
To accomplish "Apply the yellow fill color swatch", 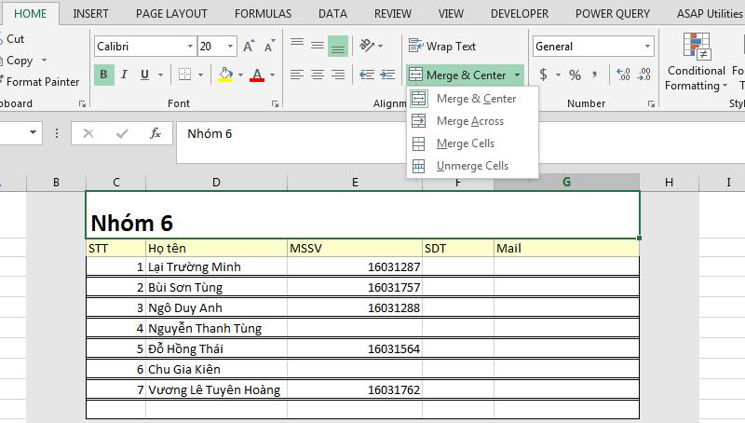I will coord(224,75).
